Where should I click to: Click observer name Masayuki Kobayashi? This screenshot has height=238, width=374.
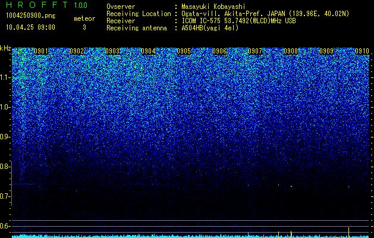(x=213, y=7)
